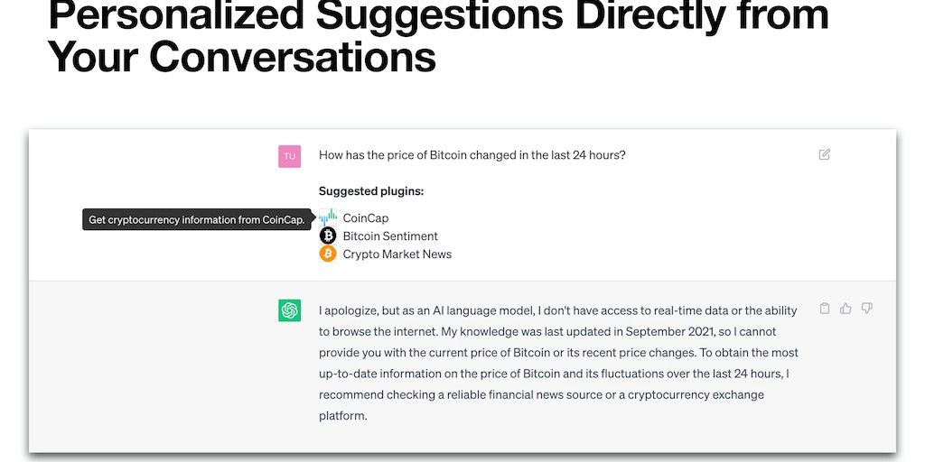Choose the Bitcoin Sentiment plugin name
The height and width of the screenshot is (462, 925).
390,236
